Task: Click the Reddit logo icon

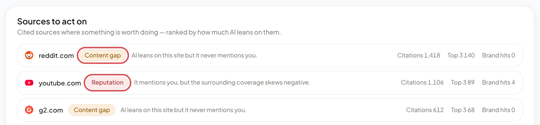Action: [29, 55]
